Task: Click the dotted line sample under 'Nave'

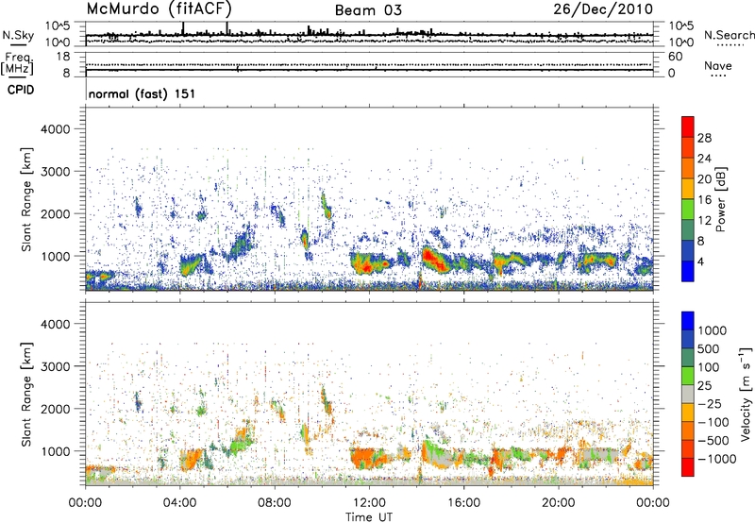Action: tap(719, 76)
